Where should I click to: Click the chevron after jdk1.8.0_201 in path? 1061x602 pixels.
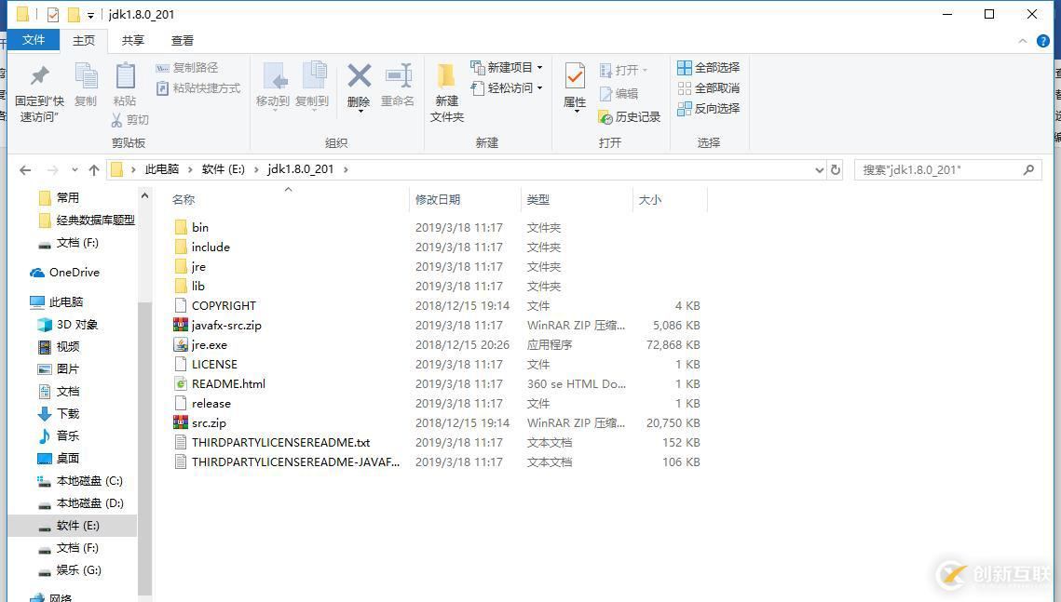coord(346,169)
